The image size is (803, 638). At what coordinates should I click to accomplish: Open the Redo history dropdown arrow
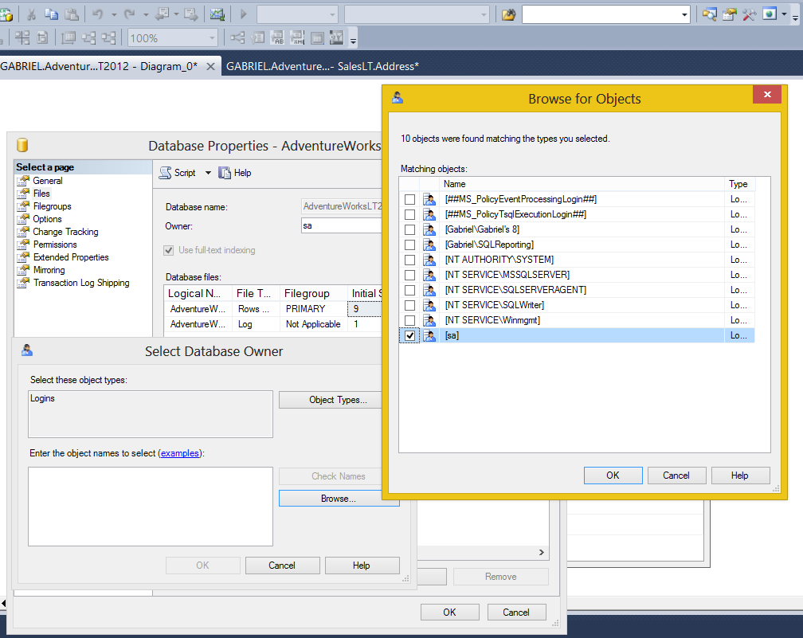146,15
